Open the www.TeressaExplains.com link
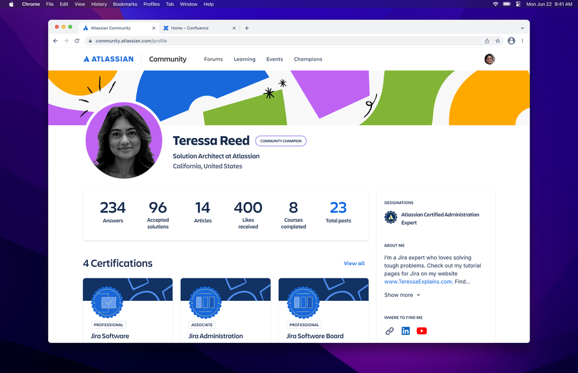The height and width of the screenshot is (373, 578). 418,282
